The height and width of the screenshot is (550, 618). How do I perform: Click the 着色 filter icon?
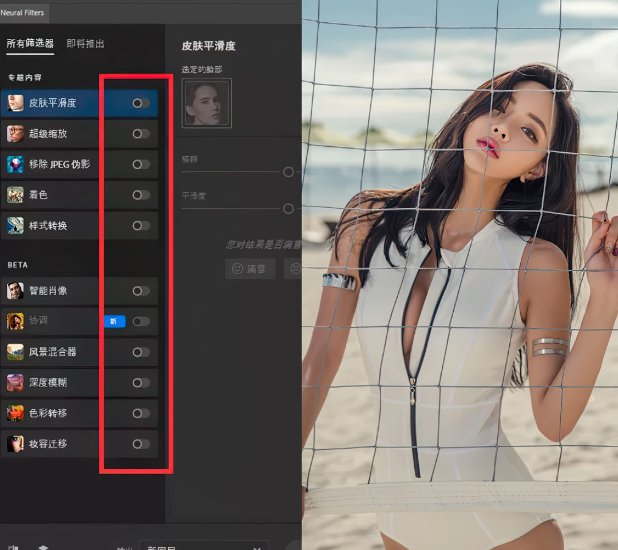pyautogui.click(x=15, y=195)
